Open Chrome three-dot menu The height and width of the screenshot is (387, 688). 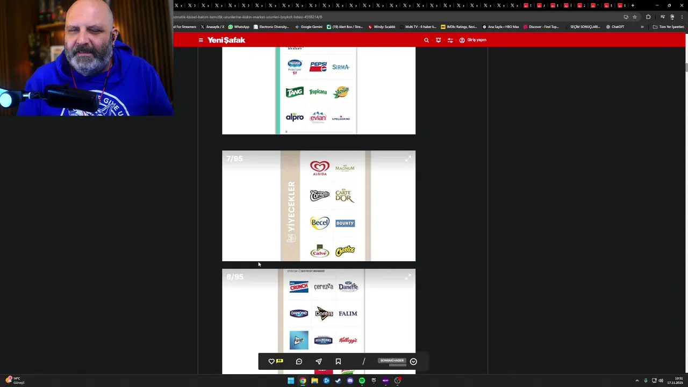point(682,17)
